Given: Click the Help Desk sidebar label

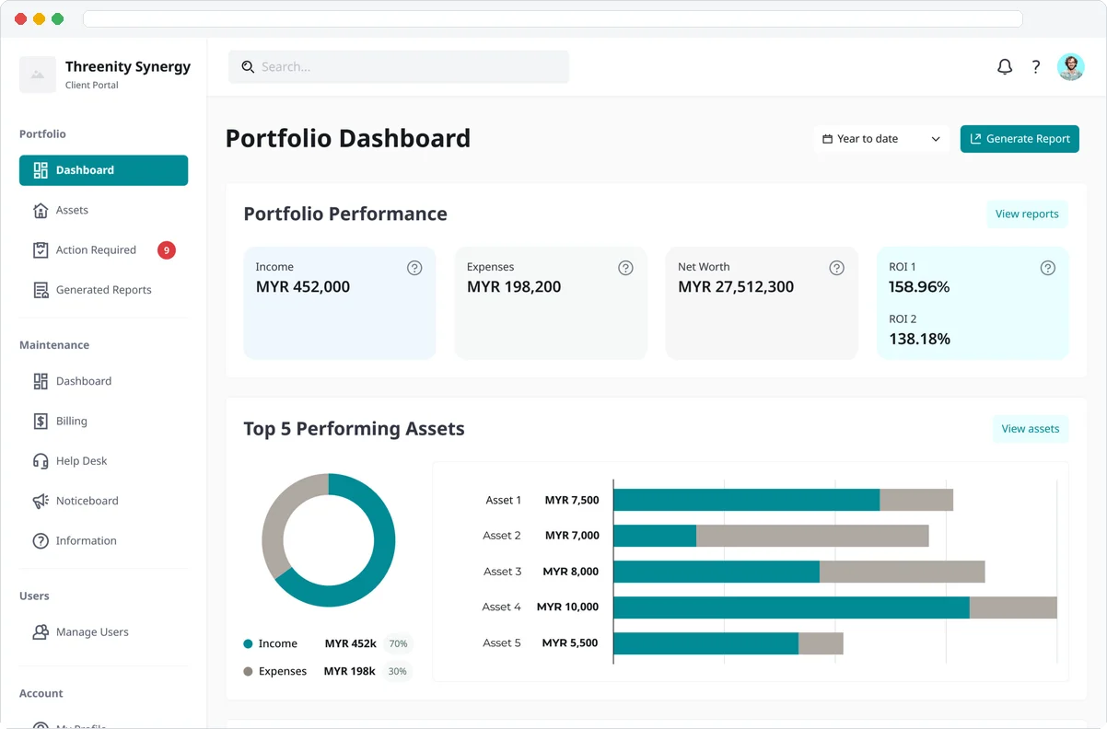Looking at the screenshot, I should (x=82, y=461).
